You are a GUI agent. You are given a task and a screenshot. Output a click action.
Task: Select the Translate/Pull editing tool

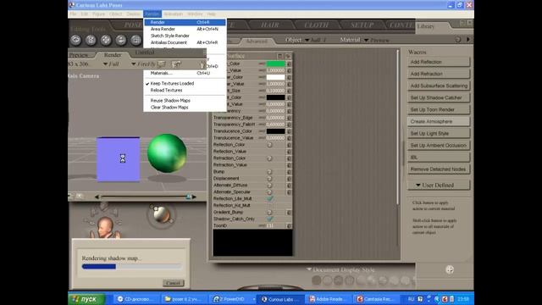[x=106, y=40]
